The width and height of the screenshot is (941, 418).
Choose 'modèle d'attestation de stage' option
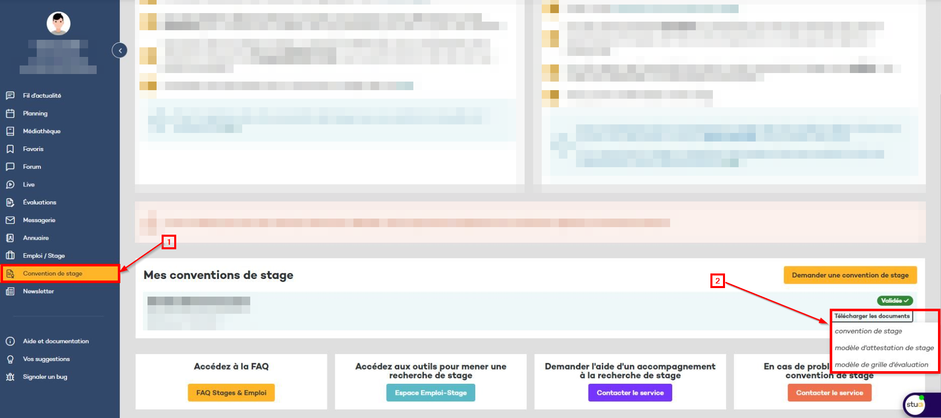[x=884, y=348]
